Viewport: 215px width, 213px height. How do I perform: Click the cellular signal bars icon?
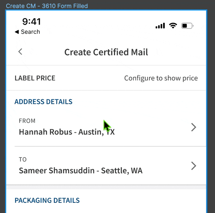coord(160,26)
